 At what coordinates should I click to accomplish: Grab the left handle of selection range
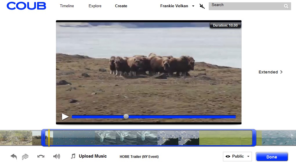[x=43, y=138]
